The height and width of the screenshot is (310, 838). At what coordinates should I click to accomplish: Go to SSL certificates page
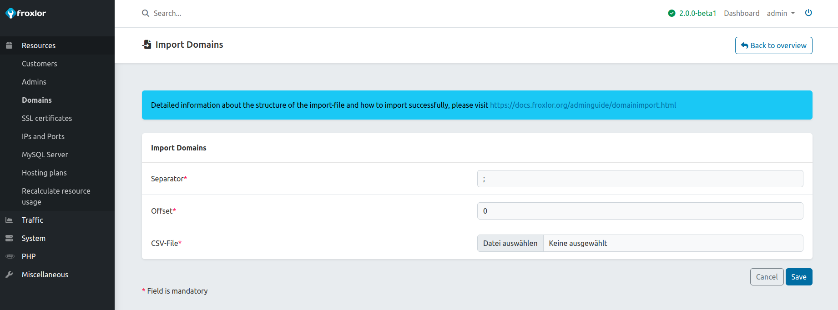47,118
